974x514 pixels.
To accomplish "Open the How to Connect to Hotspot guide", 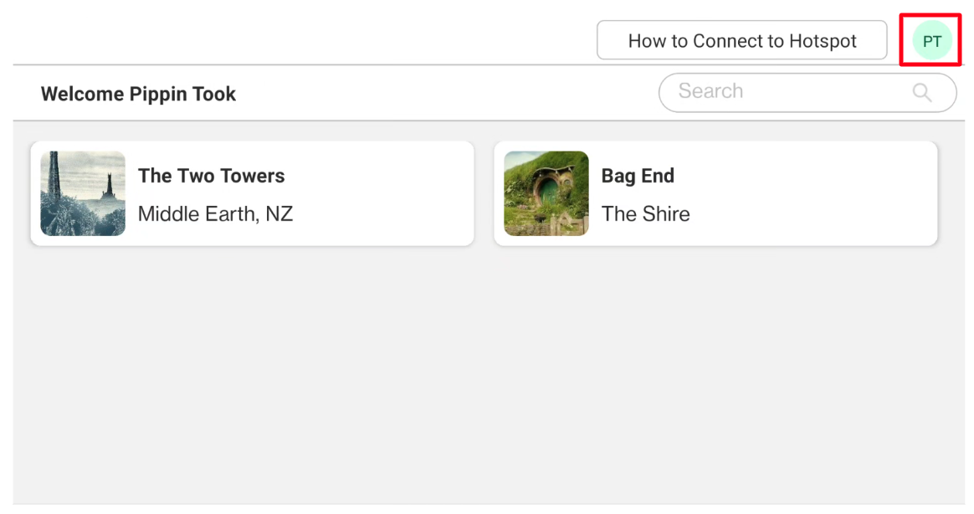I will tap(741, 40).
